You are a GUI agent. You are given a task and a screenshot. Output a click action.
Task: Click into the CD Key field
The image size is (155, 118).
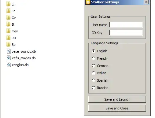pyautogui.click(x=126, y=33)
